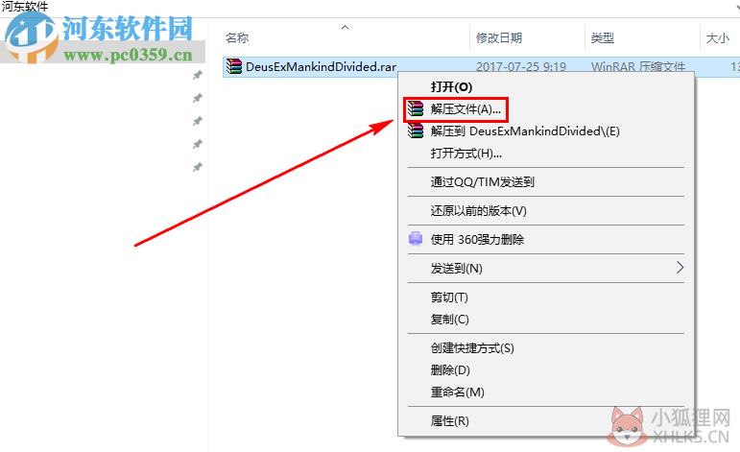Choose 删除(D) from the context menu
This screenshot has height=452, width=740.
point(450,369)
